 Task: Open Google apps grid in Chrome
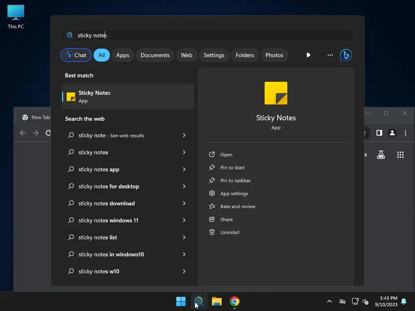click(x=400, y=155)
